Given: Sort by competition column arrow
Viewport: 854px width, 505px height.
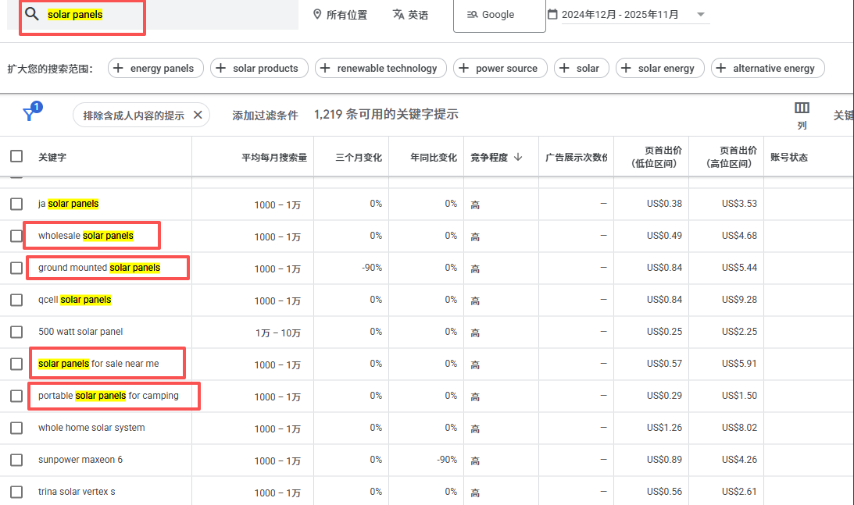Looking at the screenshot, I should click(x=518, y=157).
